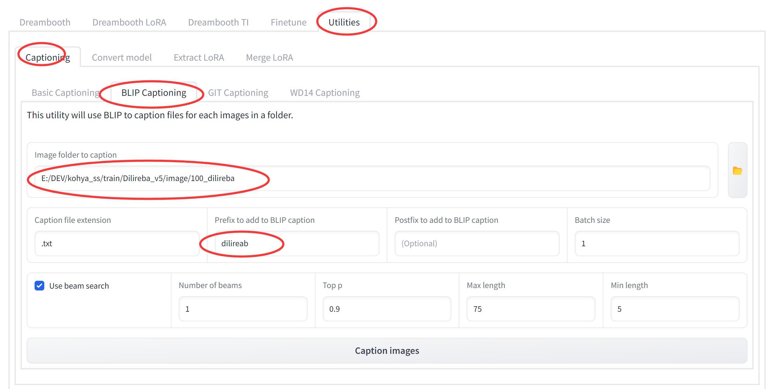Screen dimensions: 769x389
Task: Open the Basic Captioning tab
Action: coord(66,93)
